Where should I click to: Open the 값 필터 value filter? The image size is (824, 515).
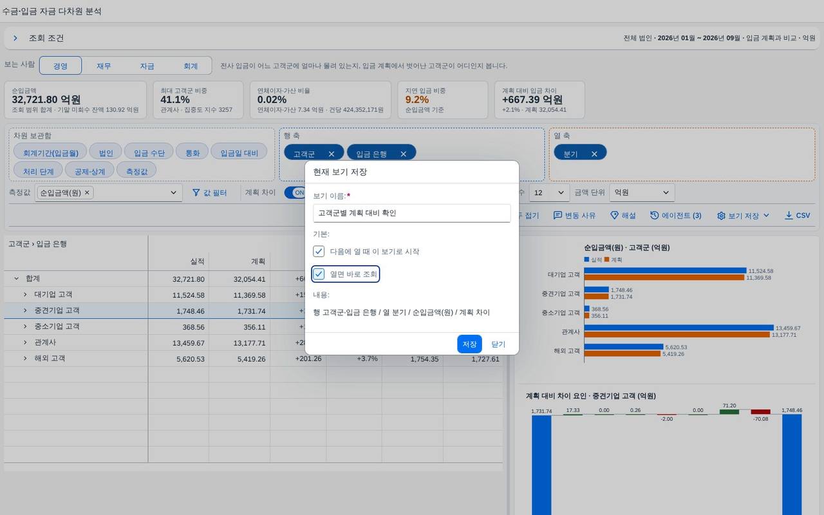[x=210, y=192]
